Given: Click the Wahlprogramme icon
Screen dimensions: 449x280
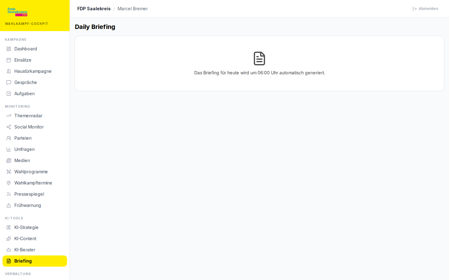Looking at the screenshot, I should coord(9,172).
